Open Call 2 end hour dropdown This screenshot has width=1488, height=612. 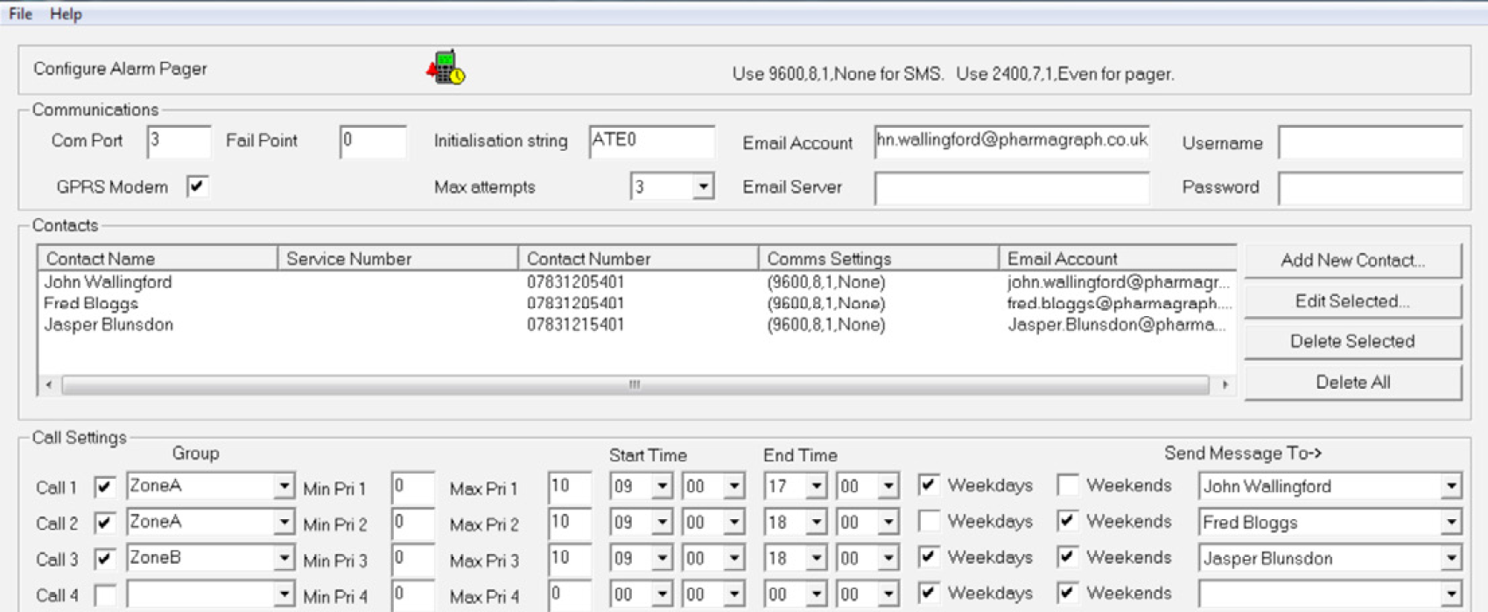816,523
